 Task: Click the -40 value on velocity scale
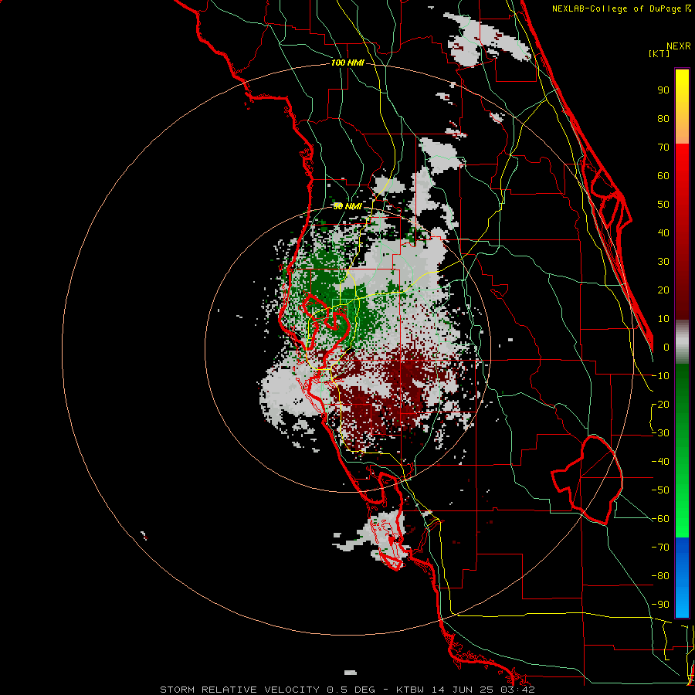(x=660, y=462)
